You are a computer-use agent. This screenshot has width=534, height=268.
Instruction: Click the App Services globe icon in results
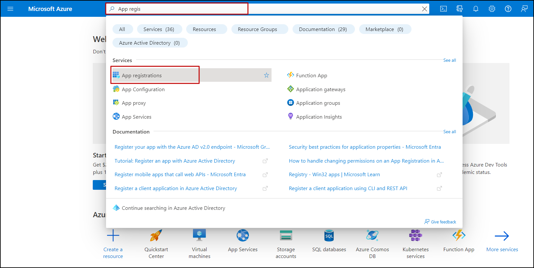point(116,116)
